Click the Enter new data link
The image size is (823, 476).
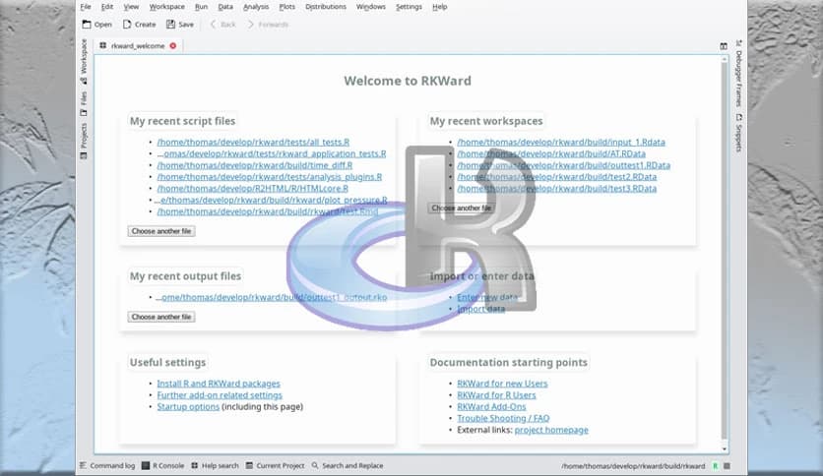pos(487,297)
